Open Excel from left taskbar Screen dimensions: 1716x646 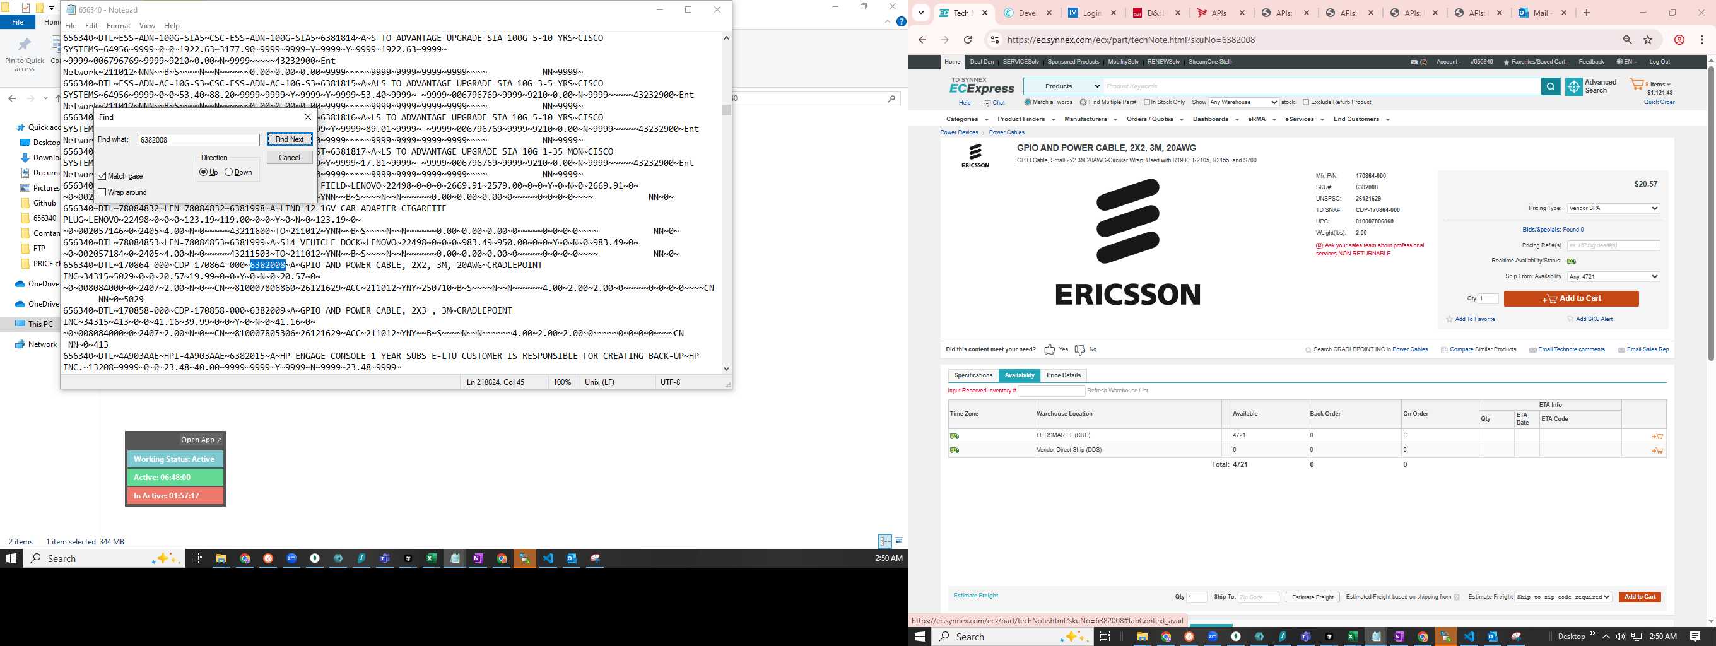coord(431,559)
